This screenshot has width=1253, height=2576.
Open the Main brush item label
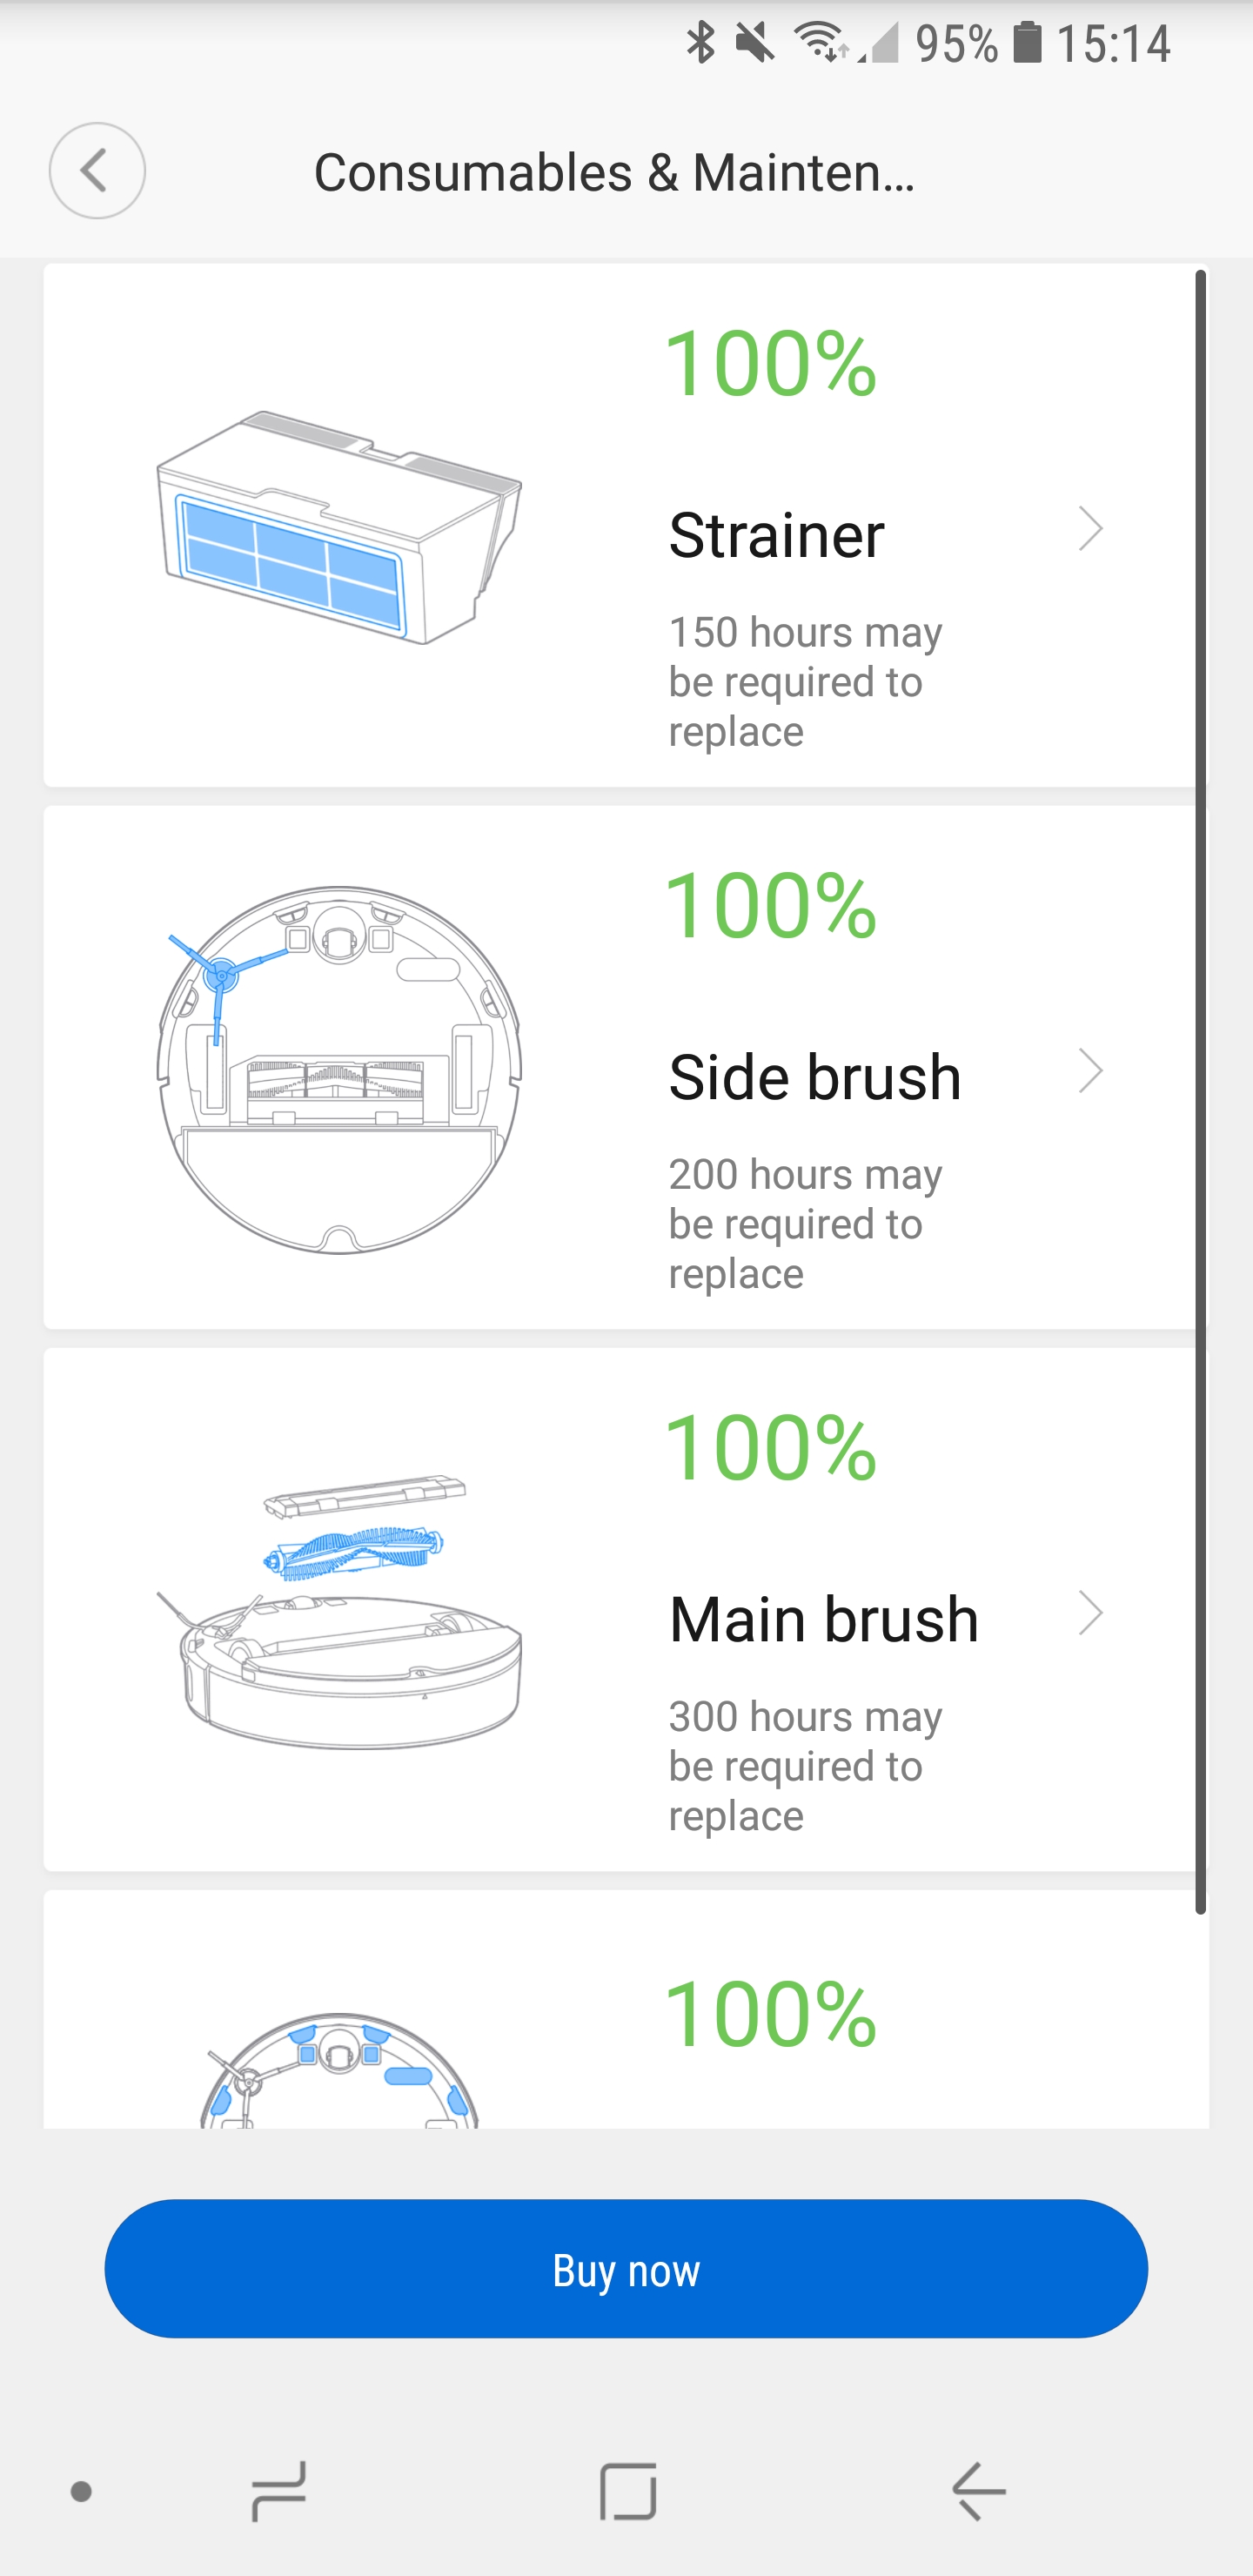[x=823, y=1619]
